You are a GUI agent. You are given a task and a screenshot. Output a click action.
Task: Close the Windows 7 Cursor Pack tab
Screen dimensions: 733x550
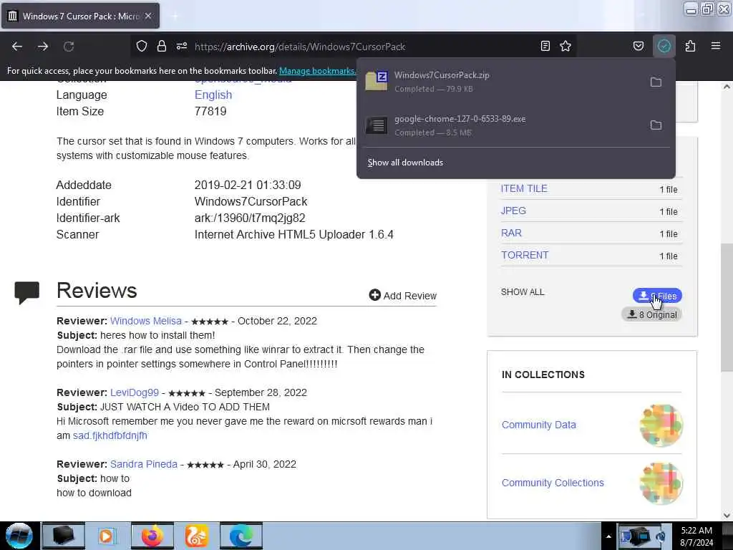coord(148,16)
